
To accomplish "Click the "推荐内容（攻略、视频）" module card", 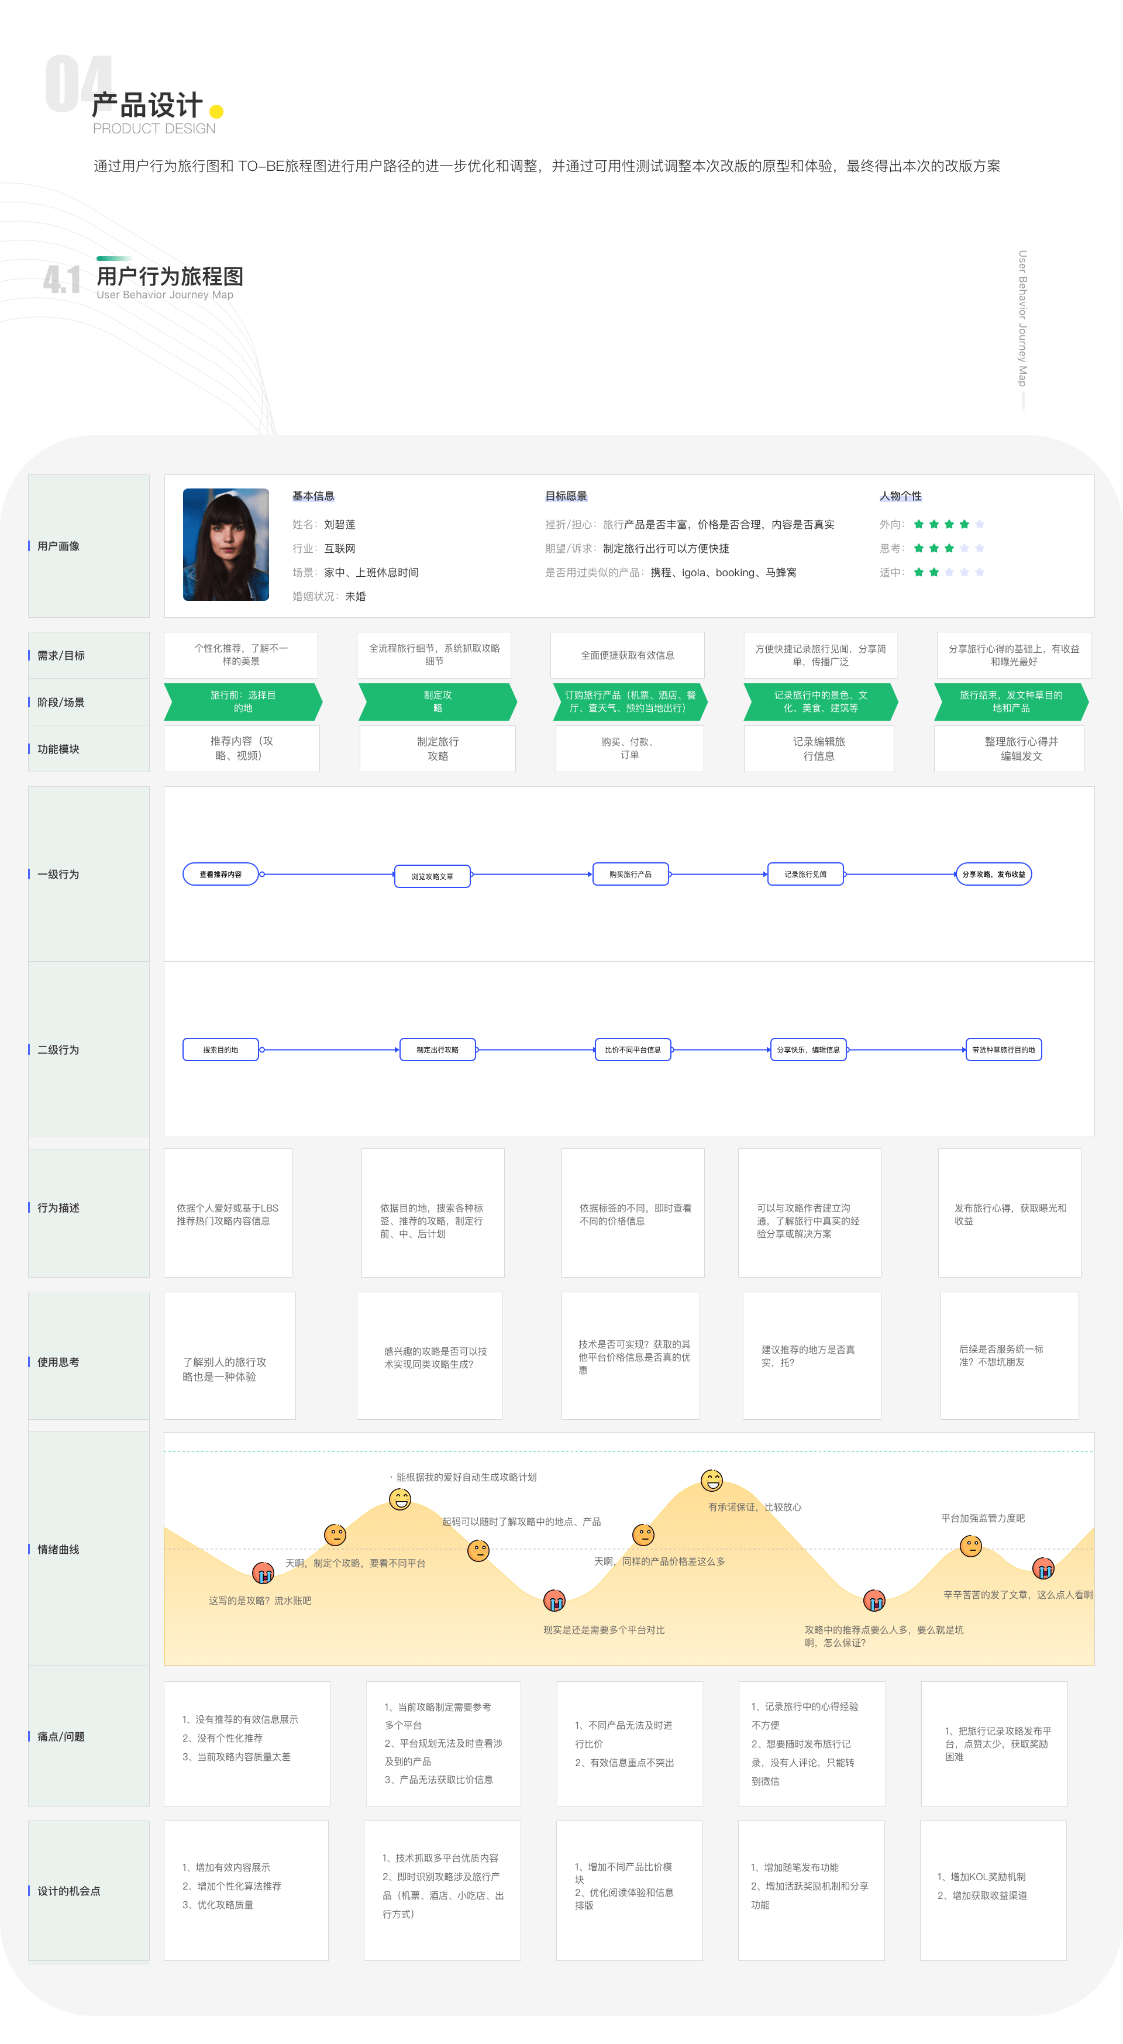I will (242, 748).
